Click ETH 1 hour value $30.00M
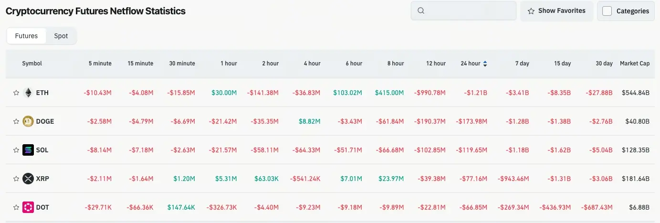The image size is (660, 223). click(224, 93)
